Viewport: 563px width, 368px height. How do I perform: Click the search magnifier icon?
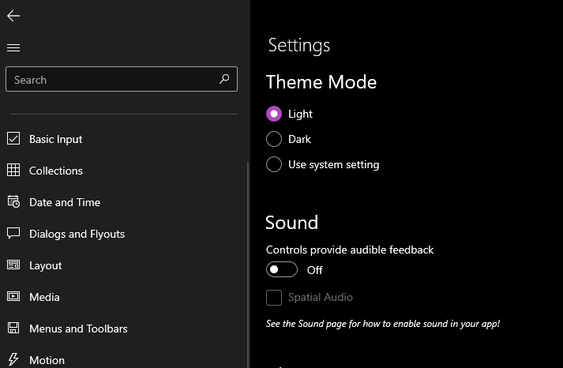point(224,79)
